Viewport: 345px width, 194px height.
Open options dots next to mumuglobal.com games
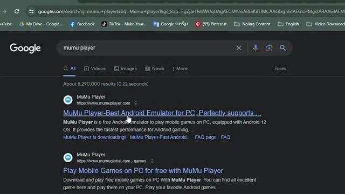152,161
